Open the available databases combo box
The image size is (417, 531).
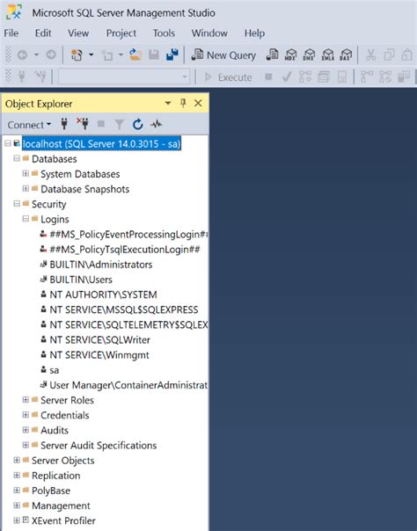(124, 76)
